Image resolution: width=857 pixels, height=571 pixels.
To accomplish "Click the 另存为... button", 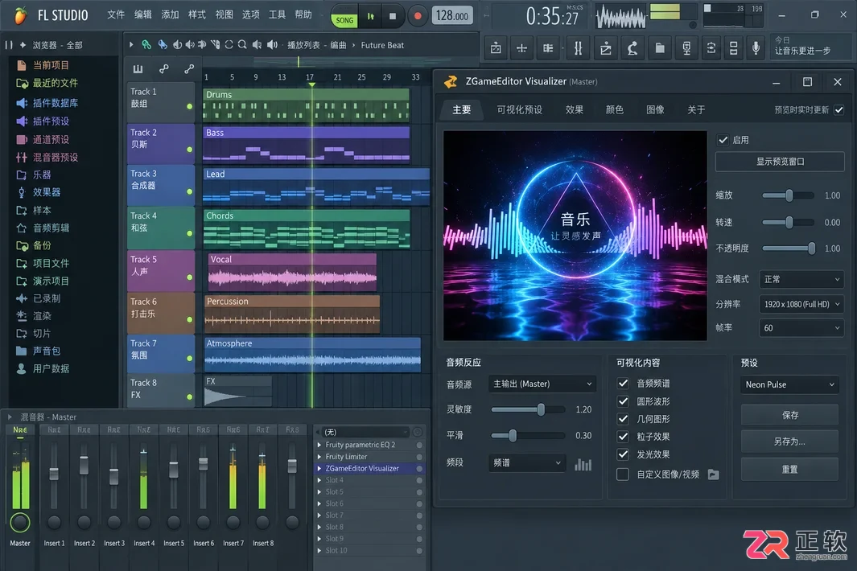I will pos(789,442).
